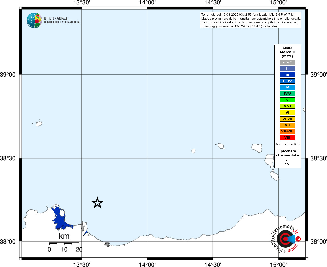
Task: Click the star symbol in the legend
Action: tap(287, 162)
